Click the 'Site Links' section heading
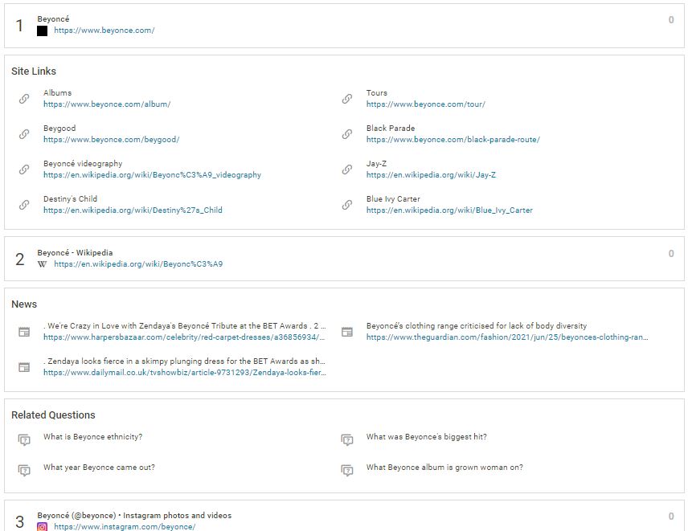The image size is (688, 531). tap(34, 71)
